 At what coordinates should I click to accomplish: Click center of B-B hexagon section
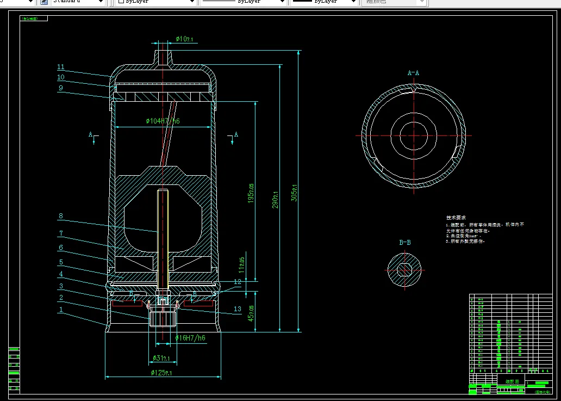click(404, 269)
